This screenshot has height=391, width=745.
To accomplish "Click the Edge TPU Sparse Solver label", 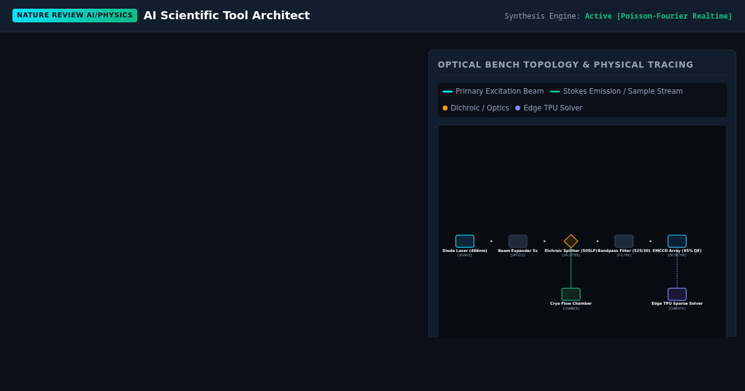I will coord(677,303).
